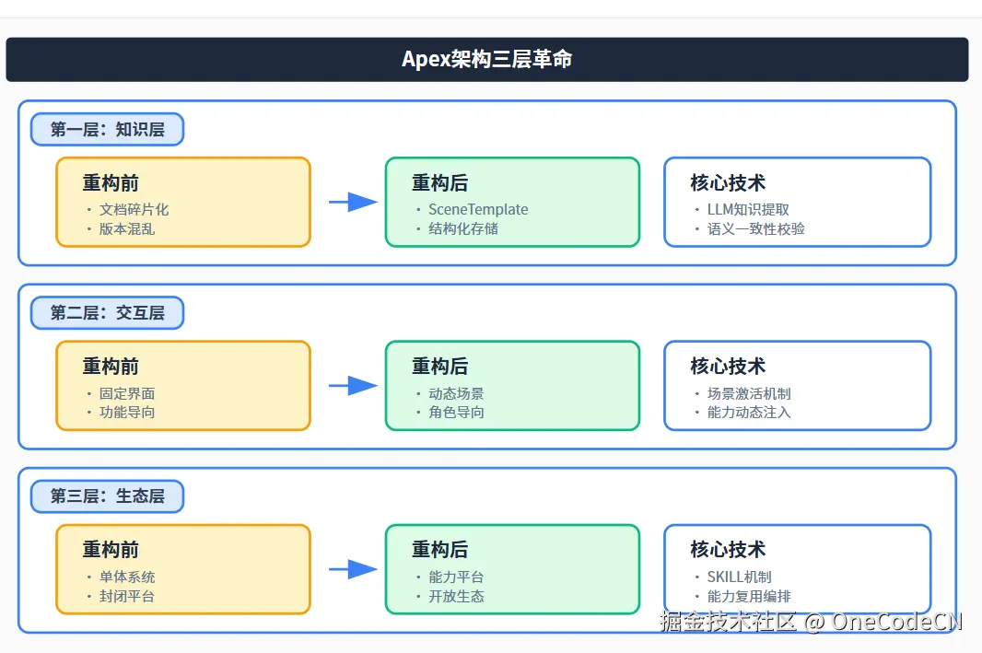This screenshot has width=982, height=653.
Task: Collapse the 第三层：生态层 label
Action: 107,496
